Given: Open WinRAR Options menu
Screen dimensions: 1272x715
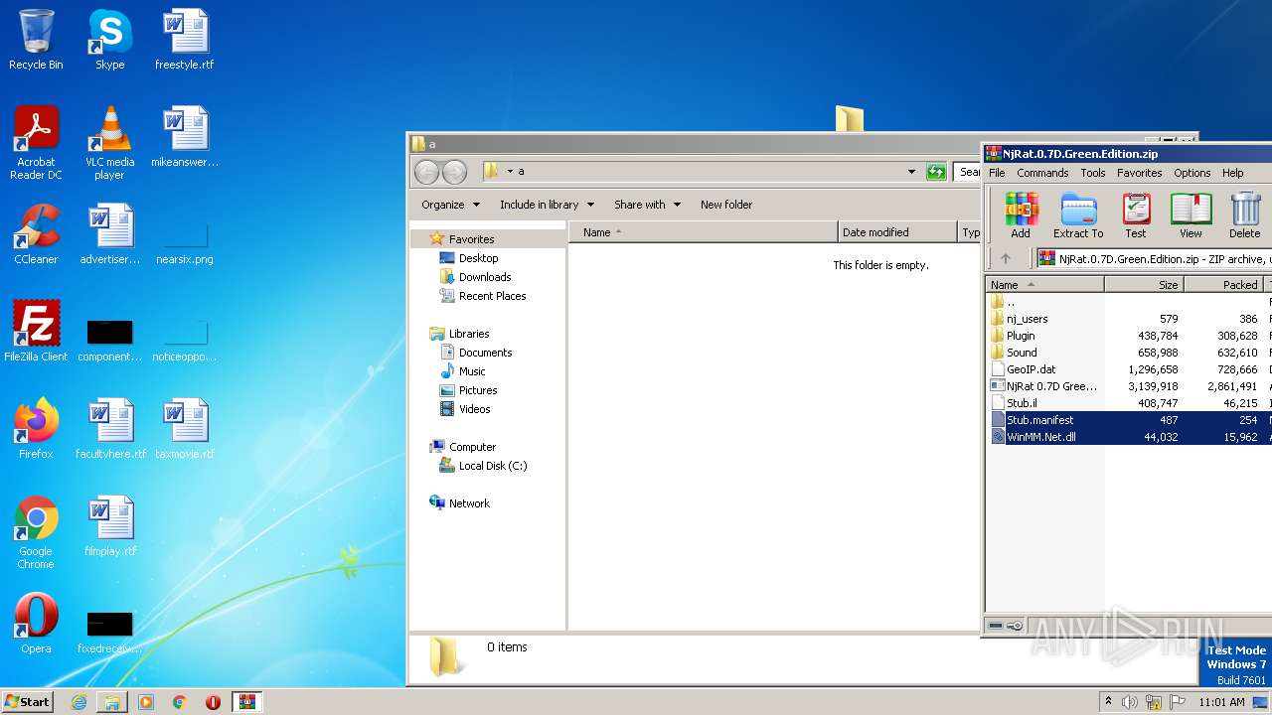Looking at the screenshot, I should pos(1192,173).
